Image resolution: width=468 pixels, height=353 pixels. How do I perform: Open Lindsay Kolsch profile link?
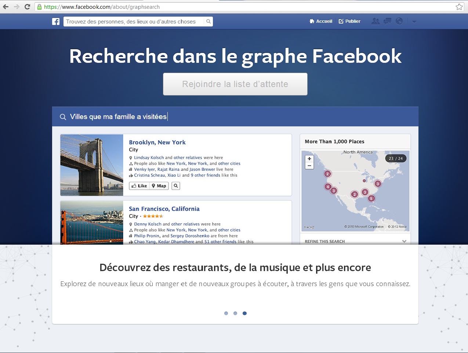[x=149, y=158]
